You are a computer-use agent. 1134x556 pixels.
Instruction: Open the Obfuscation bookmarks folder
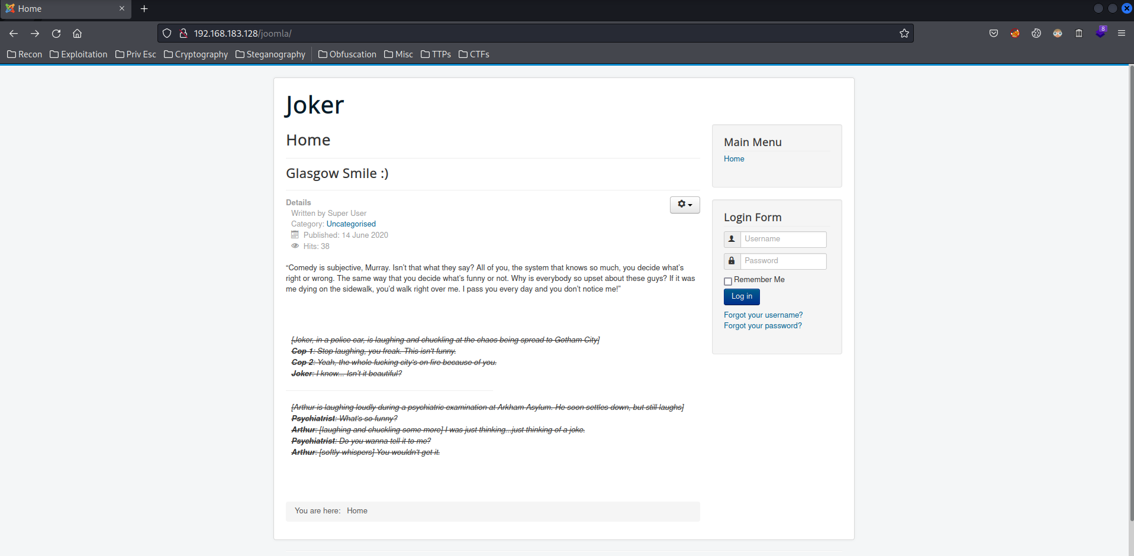tap(347, 54)
